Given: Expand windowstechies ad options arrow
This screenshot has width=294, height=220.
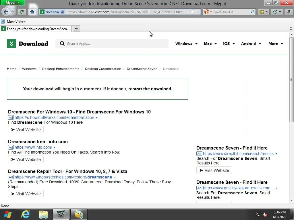Looking at the screenshot, I should point(115,177).
